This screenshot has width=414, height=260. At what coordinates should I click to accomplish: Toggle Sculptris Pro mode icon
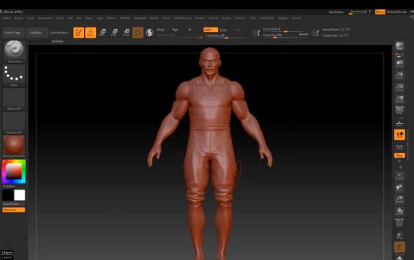(149, 32)
